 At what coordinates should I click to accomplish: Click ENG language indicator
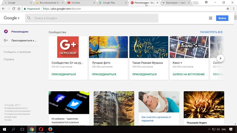click(224, 129)
